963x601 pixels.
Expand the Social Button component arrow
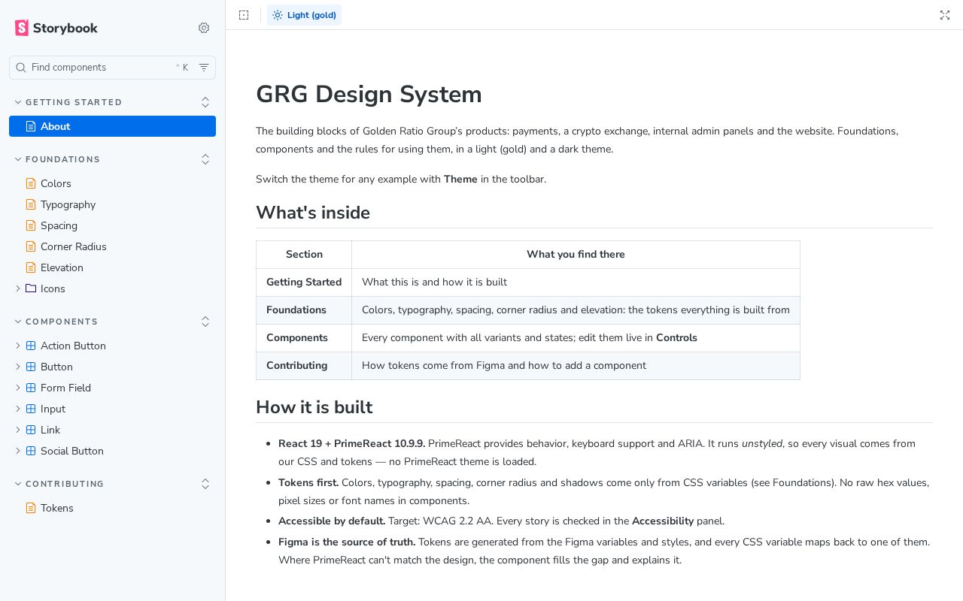[x=18, y=451]
